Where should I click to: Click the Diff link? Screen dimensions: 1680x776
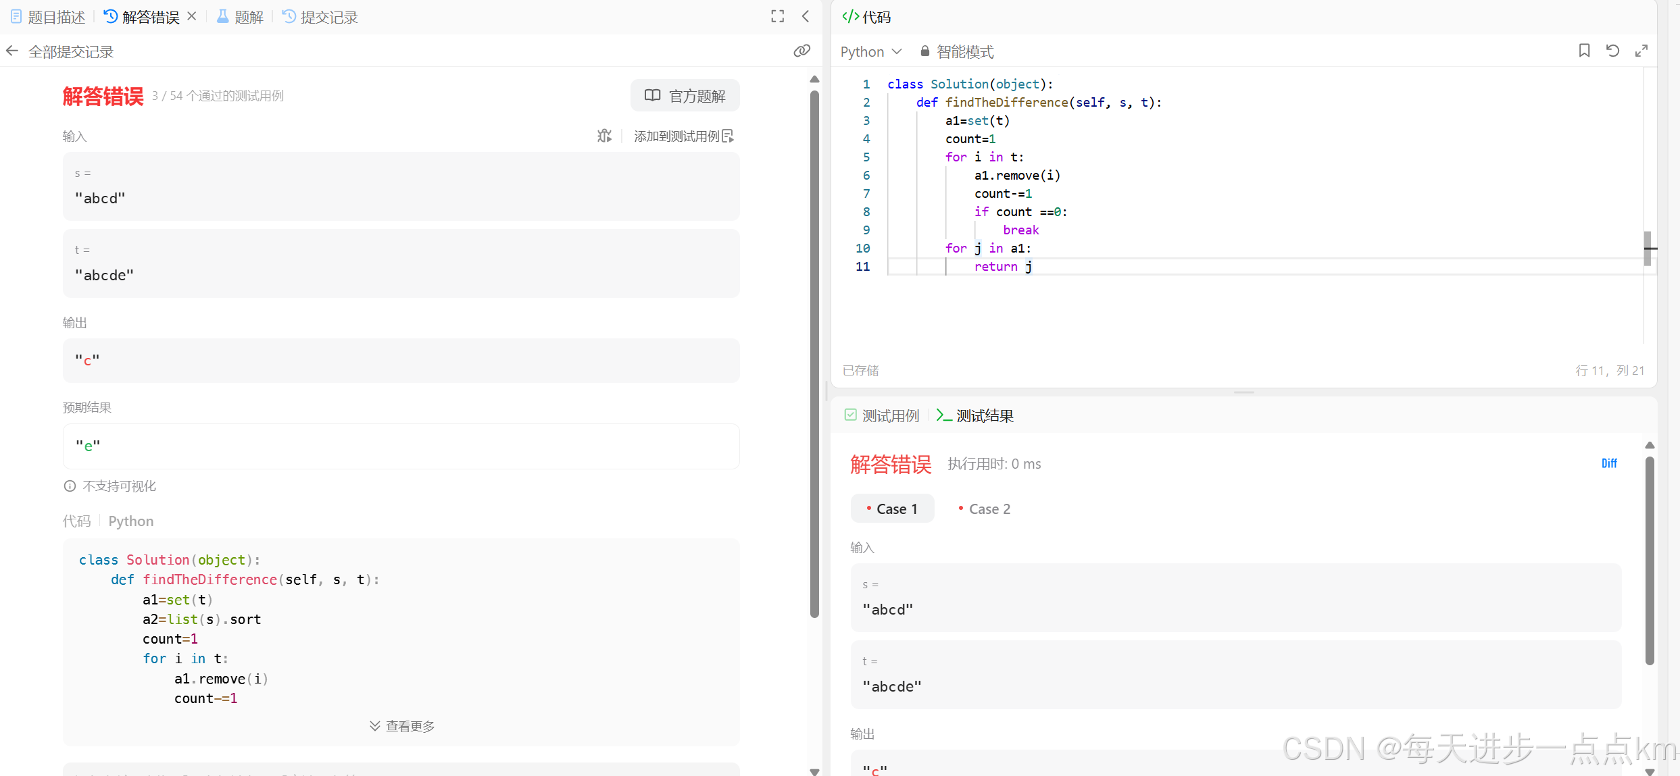(x=1609, y=463)
